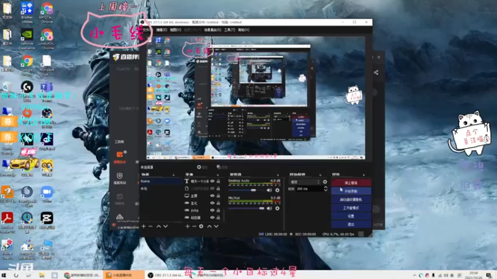This screenshot has height=279, width=497.
Task: Click Sources dock header popout icon
Action: [x=218, y=175]
